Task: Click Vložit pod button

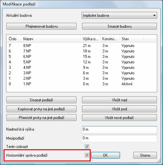Action: 119,109
